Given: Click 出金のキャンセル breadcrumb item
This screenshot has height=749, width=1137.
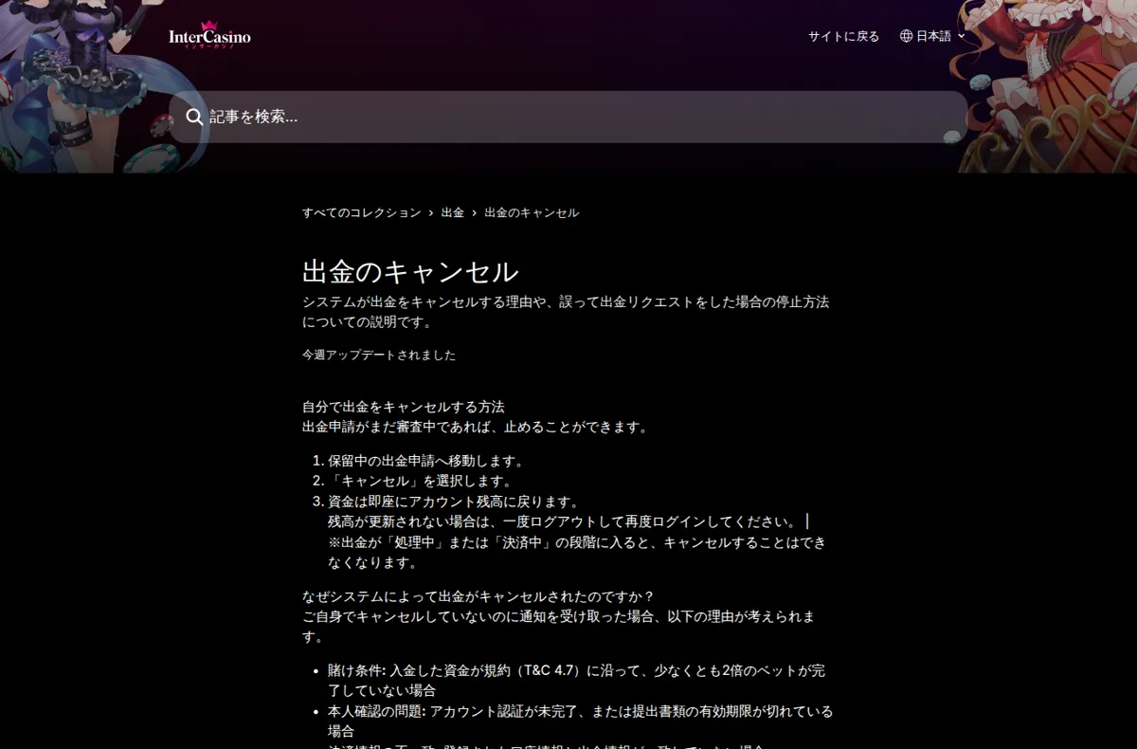Looking at the screenshot, I should (532, 212).
